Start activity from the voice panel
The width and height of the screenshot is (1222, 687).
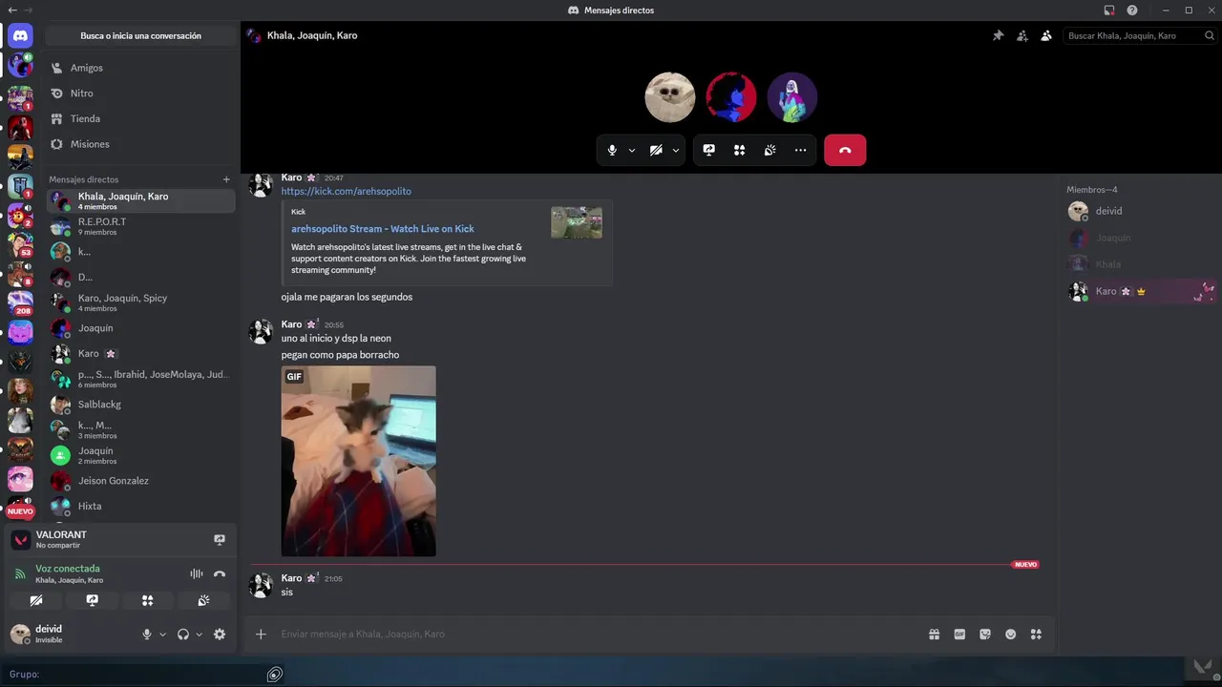[147, 600]
